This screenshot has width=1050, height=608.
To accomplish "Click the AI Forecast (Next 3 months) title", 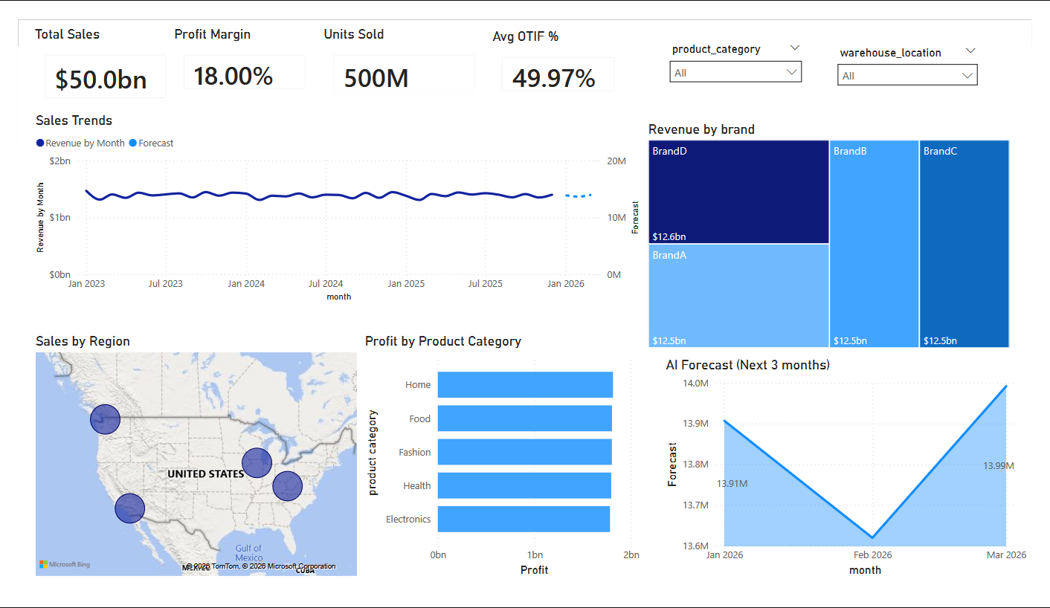I will coord(748,365).
